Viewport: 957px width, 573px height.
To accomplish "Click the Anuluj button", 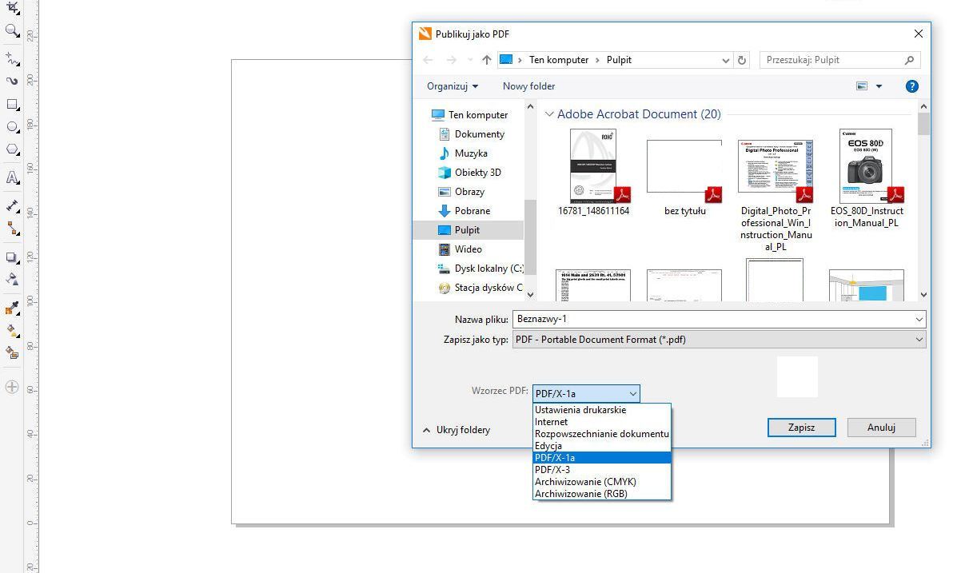I will point(881,428).
